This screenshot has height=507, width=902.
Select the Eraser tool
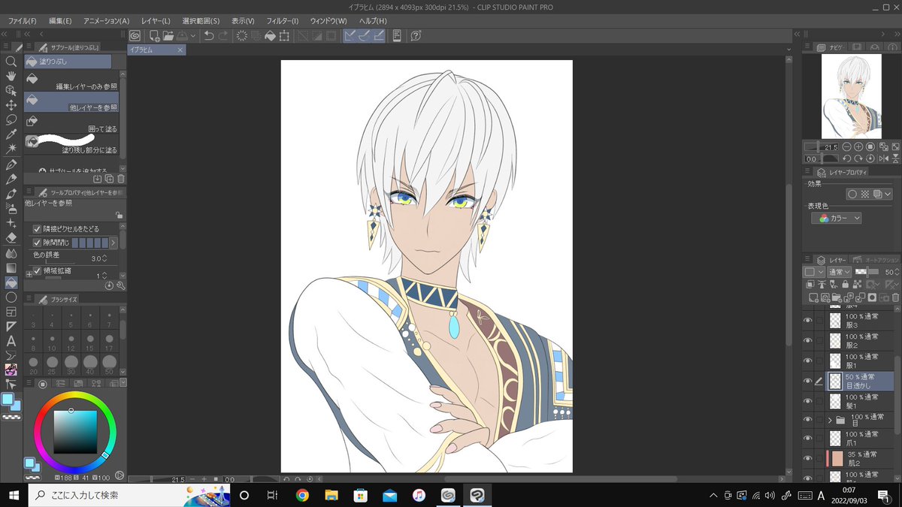[11, 237]
